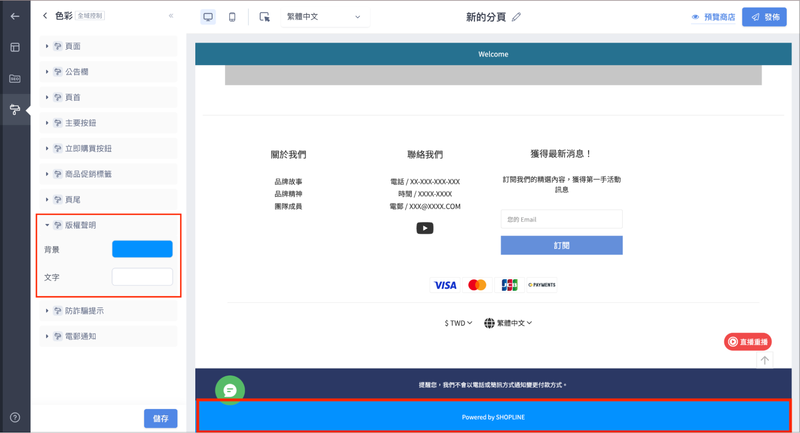Click the green chat bubble widget
The width and height of the screenshot is (800, 433).
click(230, 390)
